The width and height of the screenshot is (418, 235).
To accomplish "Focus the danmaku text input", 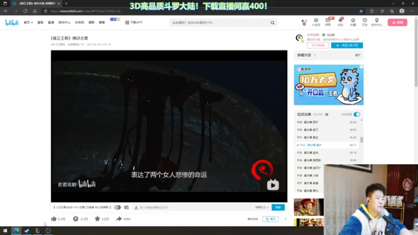I will coord(196,207).
